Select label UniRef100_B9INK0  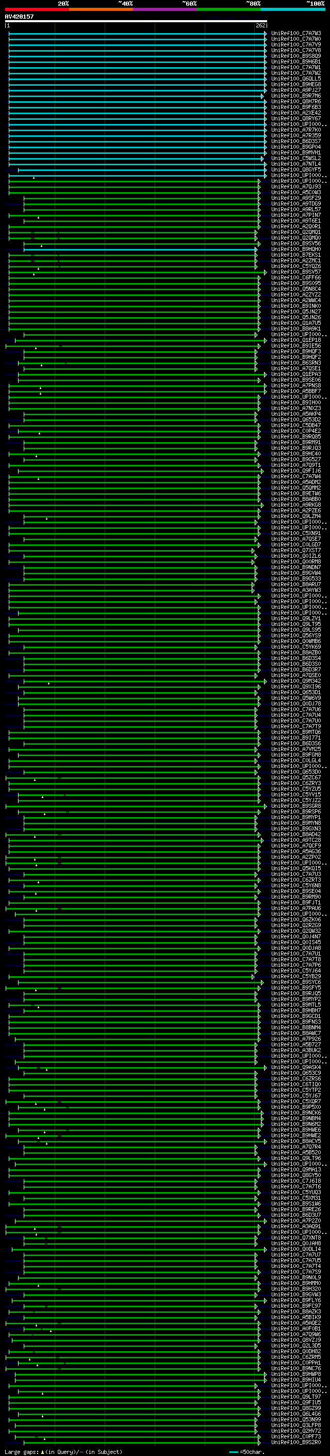[x=296, y=306]
